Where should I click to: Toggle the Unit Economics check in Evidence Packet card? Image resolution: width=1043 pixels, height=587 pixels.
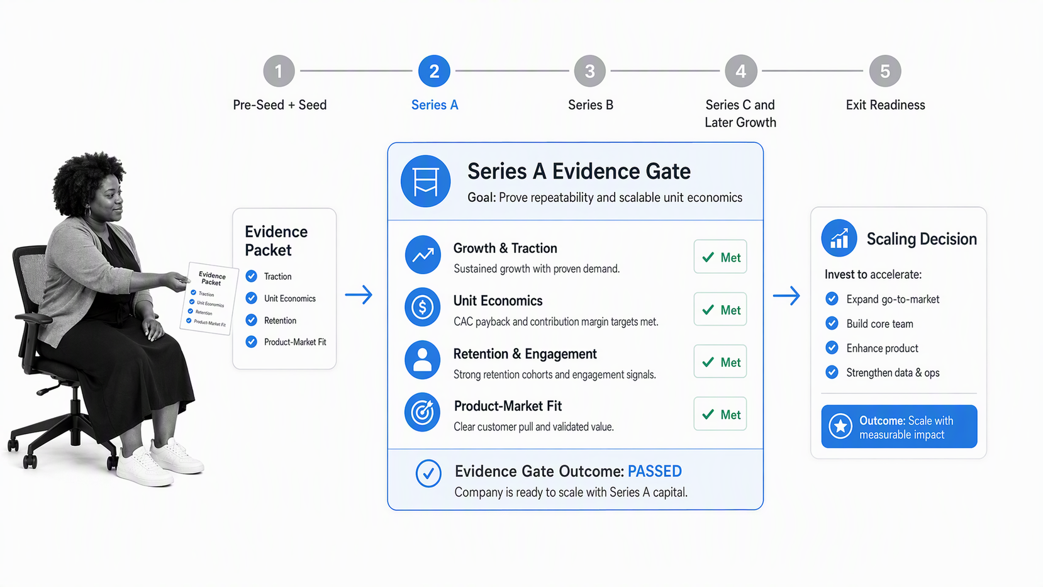tap(252, 298)
